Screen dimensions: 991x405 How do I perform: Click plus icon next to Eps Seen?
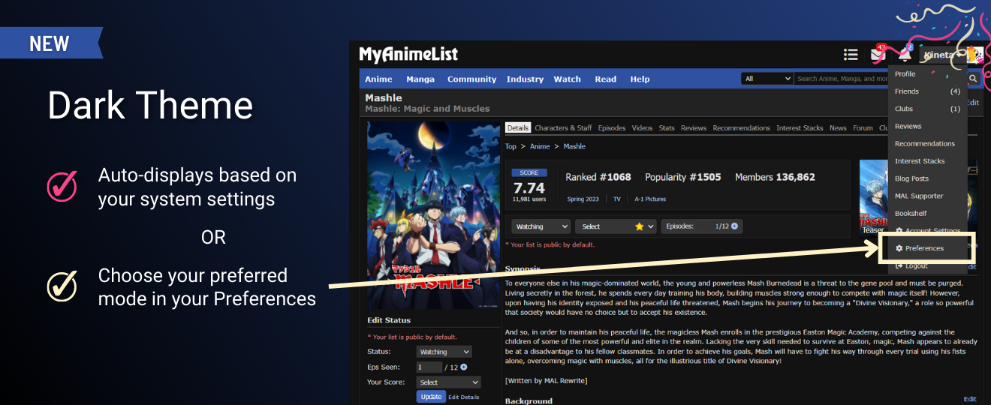[x=464, y=367]
